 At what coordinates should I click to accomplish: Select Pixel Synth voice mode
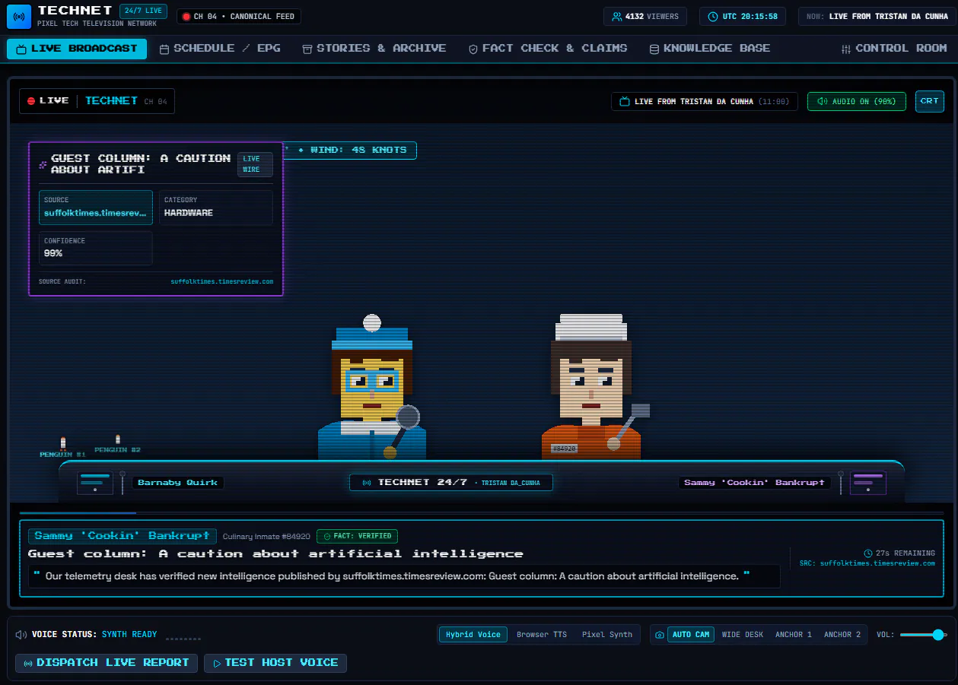(x=607, y=635)
